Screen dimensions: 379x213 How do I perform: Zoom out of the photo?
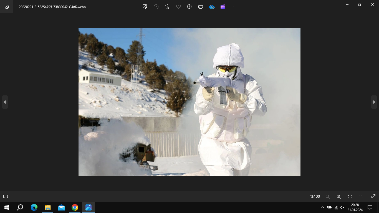pos(328,196)
